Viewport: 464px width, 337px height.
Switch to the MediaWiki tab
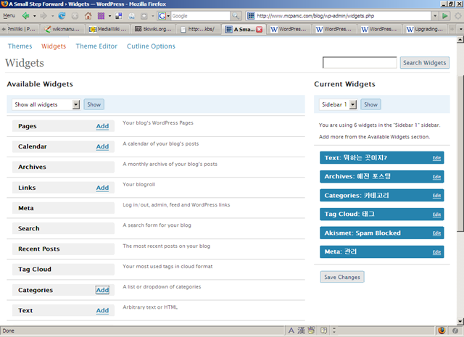pos(107,29)
